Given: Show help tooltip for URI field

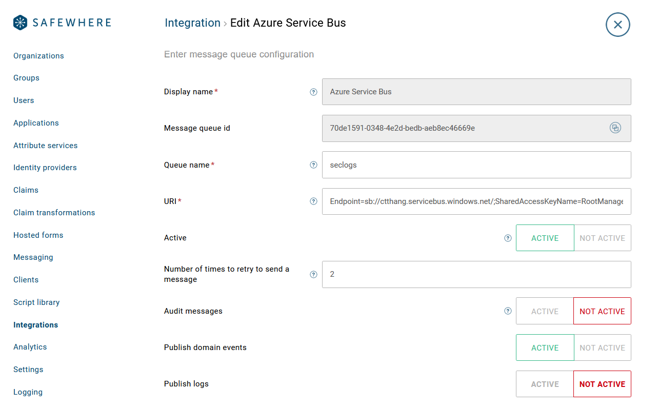Looking at the screenshot, I should pos(314,201).
